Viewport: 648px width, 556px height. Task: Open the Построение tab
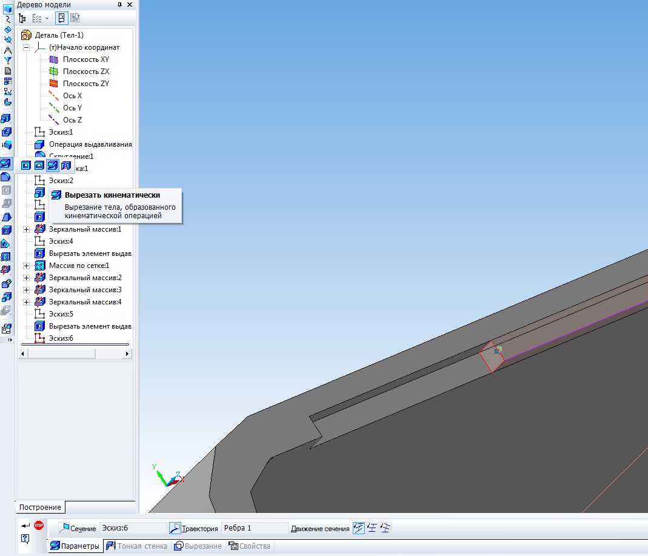click(x=40, y=507)
